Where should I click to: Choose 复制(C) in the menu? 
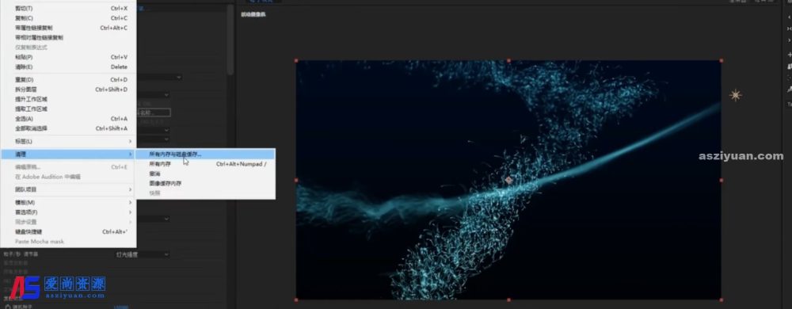68,18
